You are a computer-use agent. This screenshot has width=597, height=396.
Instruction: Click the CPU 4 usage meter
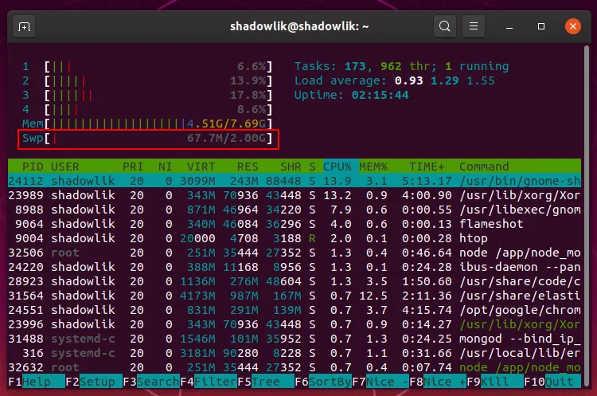pos(147,109)
